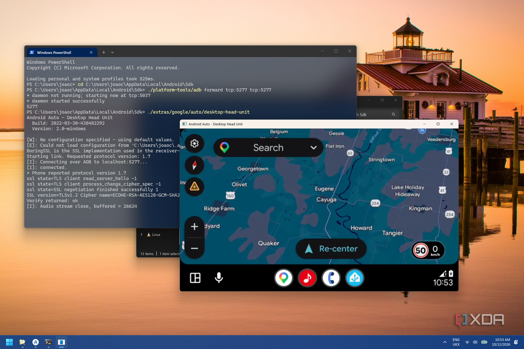Launch Google Maps from the Android Auto dock
The width and height of the screenshot is (524, 349).
pos(283,278)
